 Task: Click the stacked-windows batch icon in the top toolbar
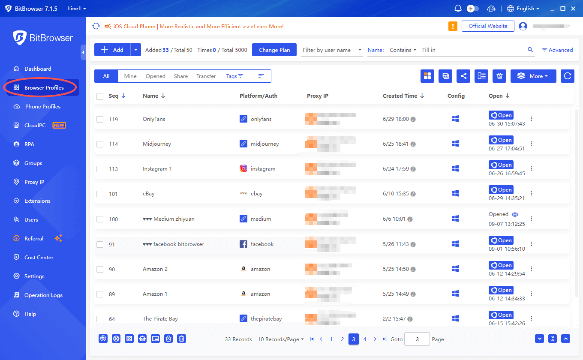pyautogui.click(x=445, y=76)
